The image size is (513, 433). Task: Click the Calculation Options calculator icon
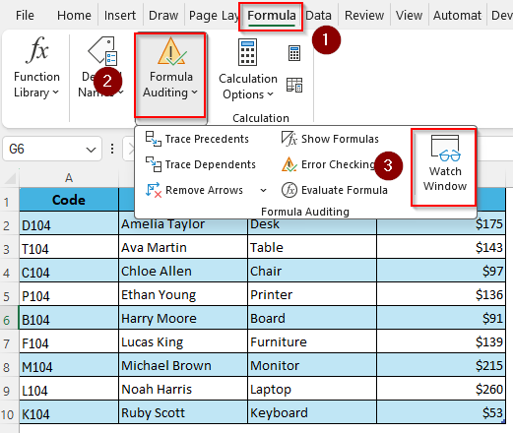point(247,52)
